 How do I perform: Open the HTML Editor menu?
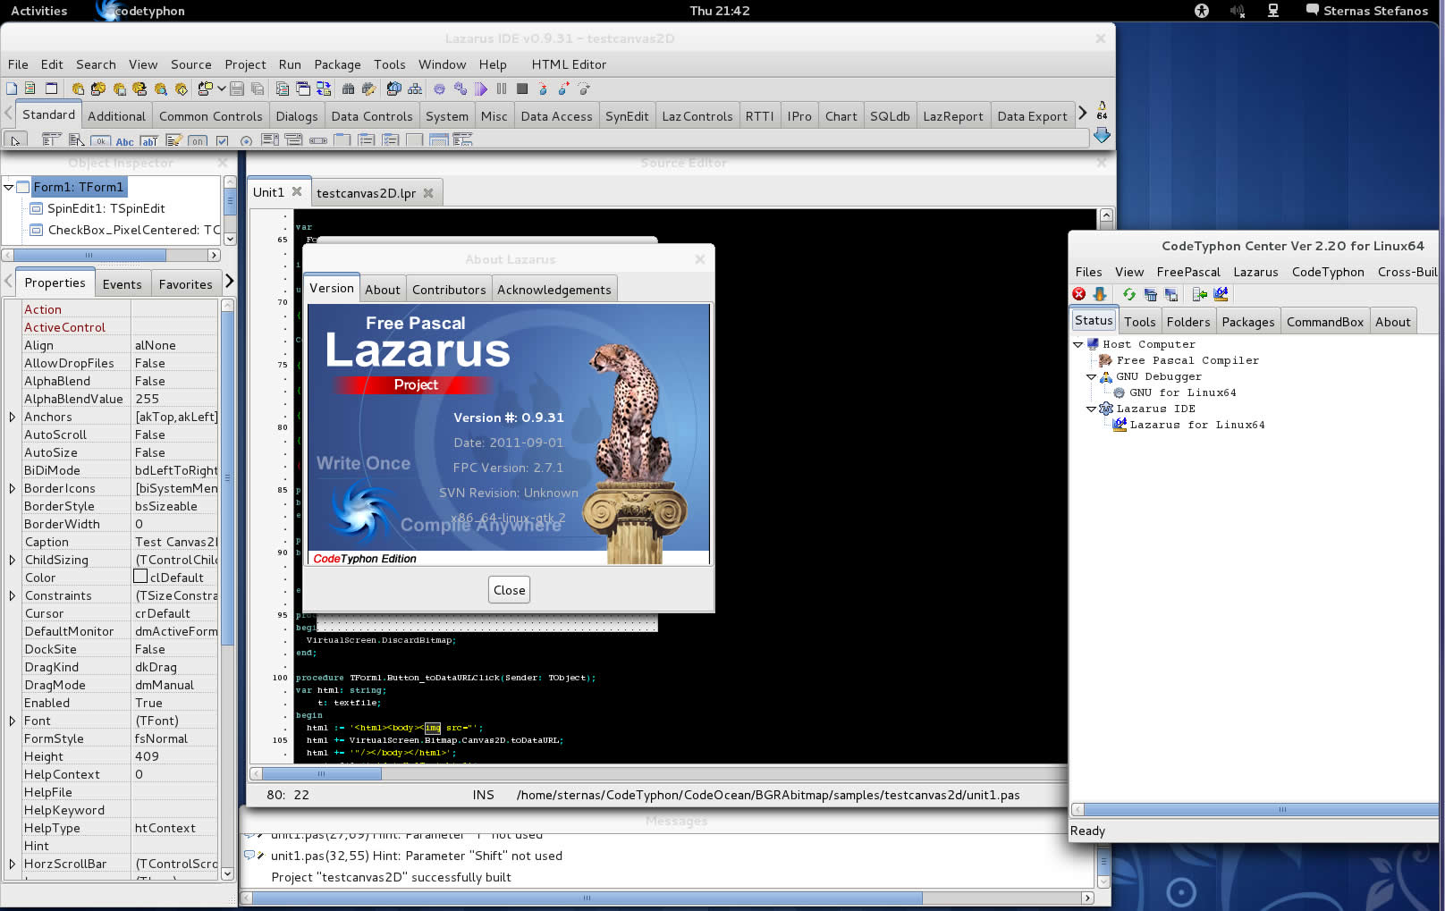pyautogui.click(x=569, y=64)
